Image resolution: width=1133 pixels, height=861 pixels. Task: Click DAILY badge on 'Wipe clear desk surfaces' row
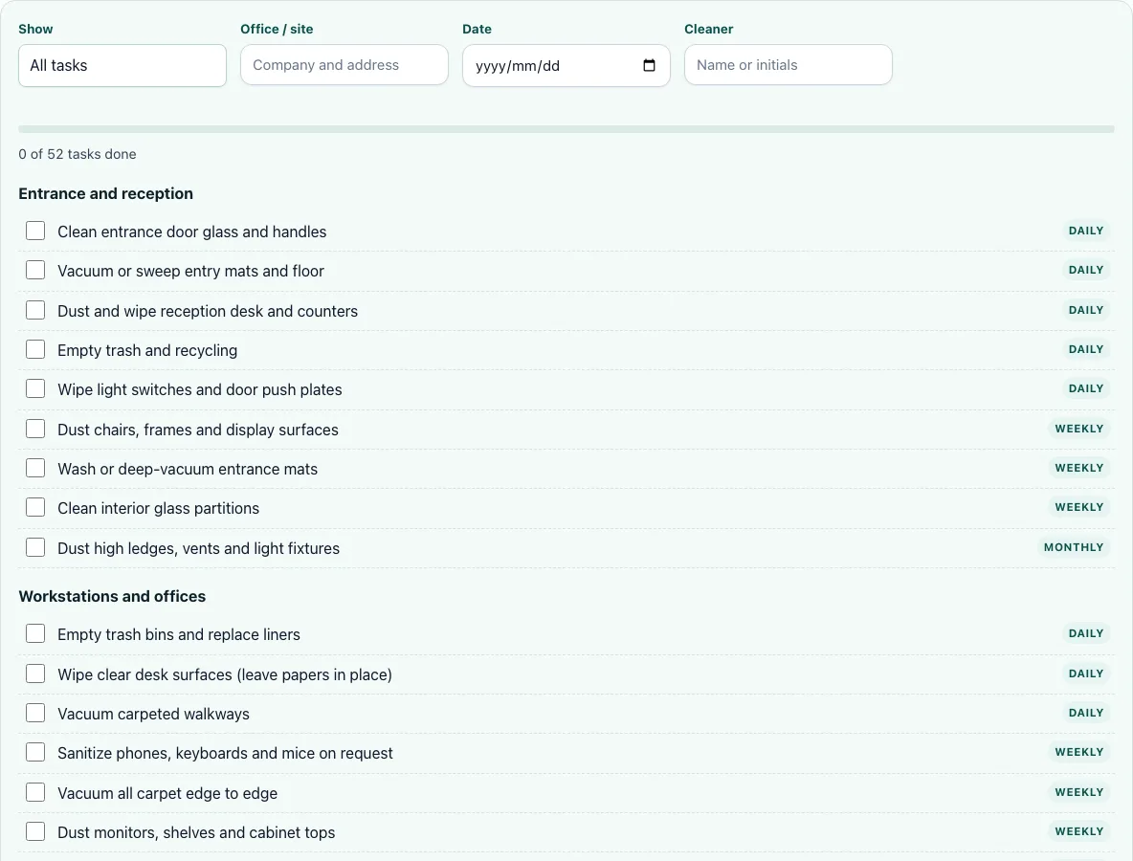click(1086, 673)
